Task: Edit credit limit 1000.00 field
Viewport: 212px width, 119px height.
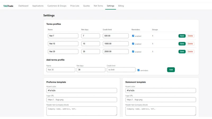Action: pos(116,44)
